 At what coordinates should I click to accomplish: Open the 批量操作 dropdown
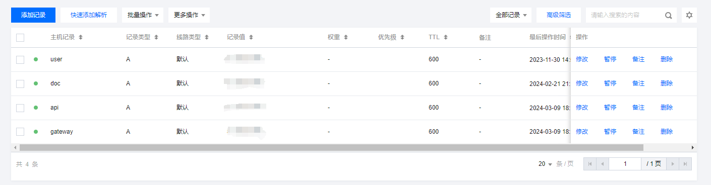tap(143, 15)
